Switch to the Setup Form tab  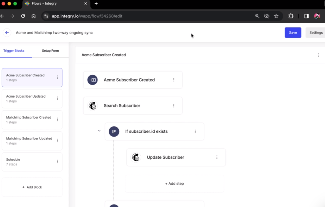[50, 50]
